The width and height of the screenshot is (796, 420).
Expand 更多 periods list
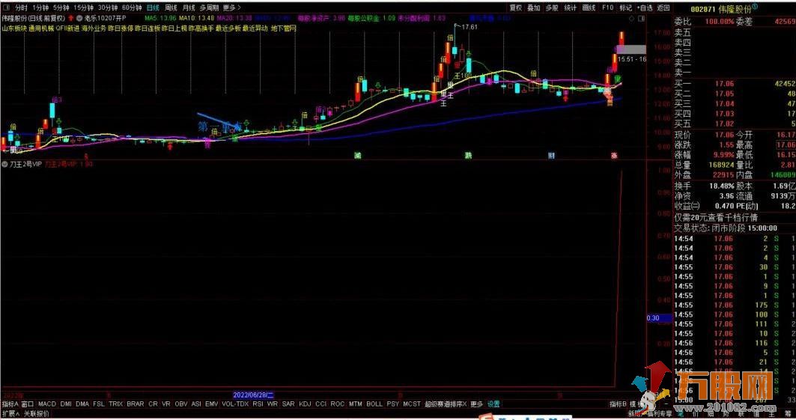[231, 7]
